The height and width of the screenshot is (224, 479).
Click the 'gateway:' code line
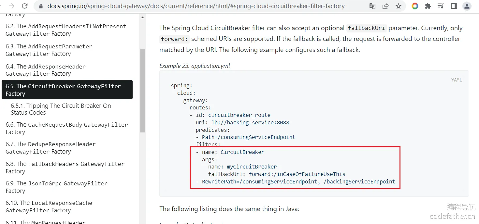(196, 100)
